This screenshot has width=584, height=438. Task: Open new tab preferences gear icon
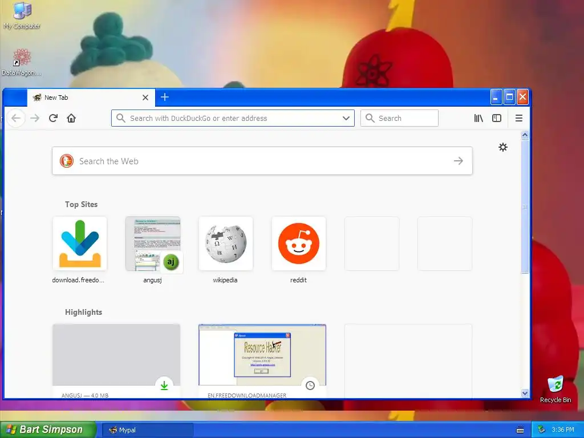[503, 147]
